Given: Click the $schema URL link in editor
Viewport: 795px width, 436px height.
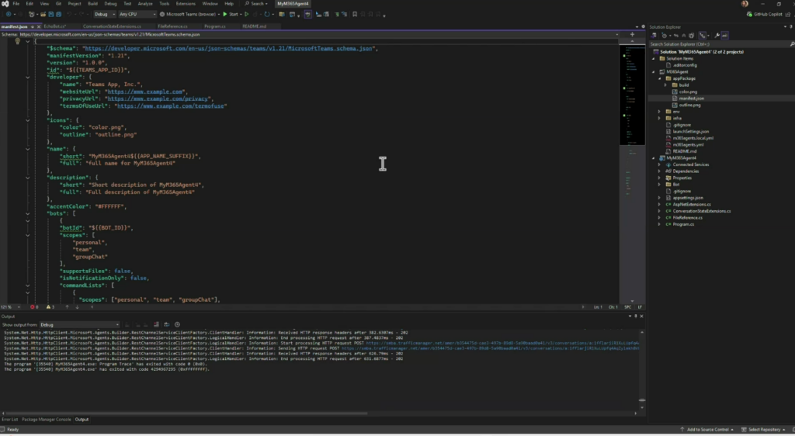Looking at the screenshot, I should point(229,49).
